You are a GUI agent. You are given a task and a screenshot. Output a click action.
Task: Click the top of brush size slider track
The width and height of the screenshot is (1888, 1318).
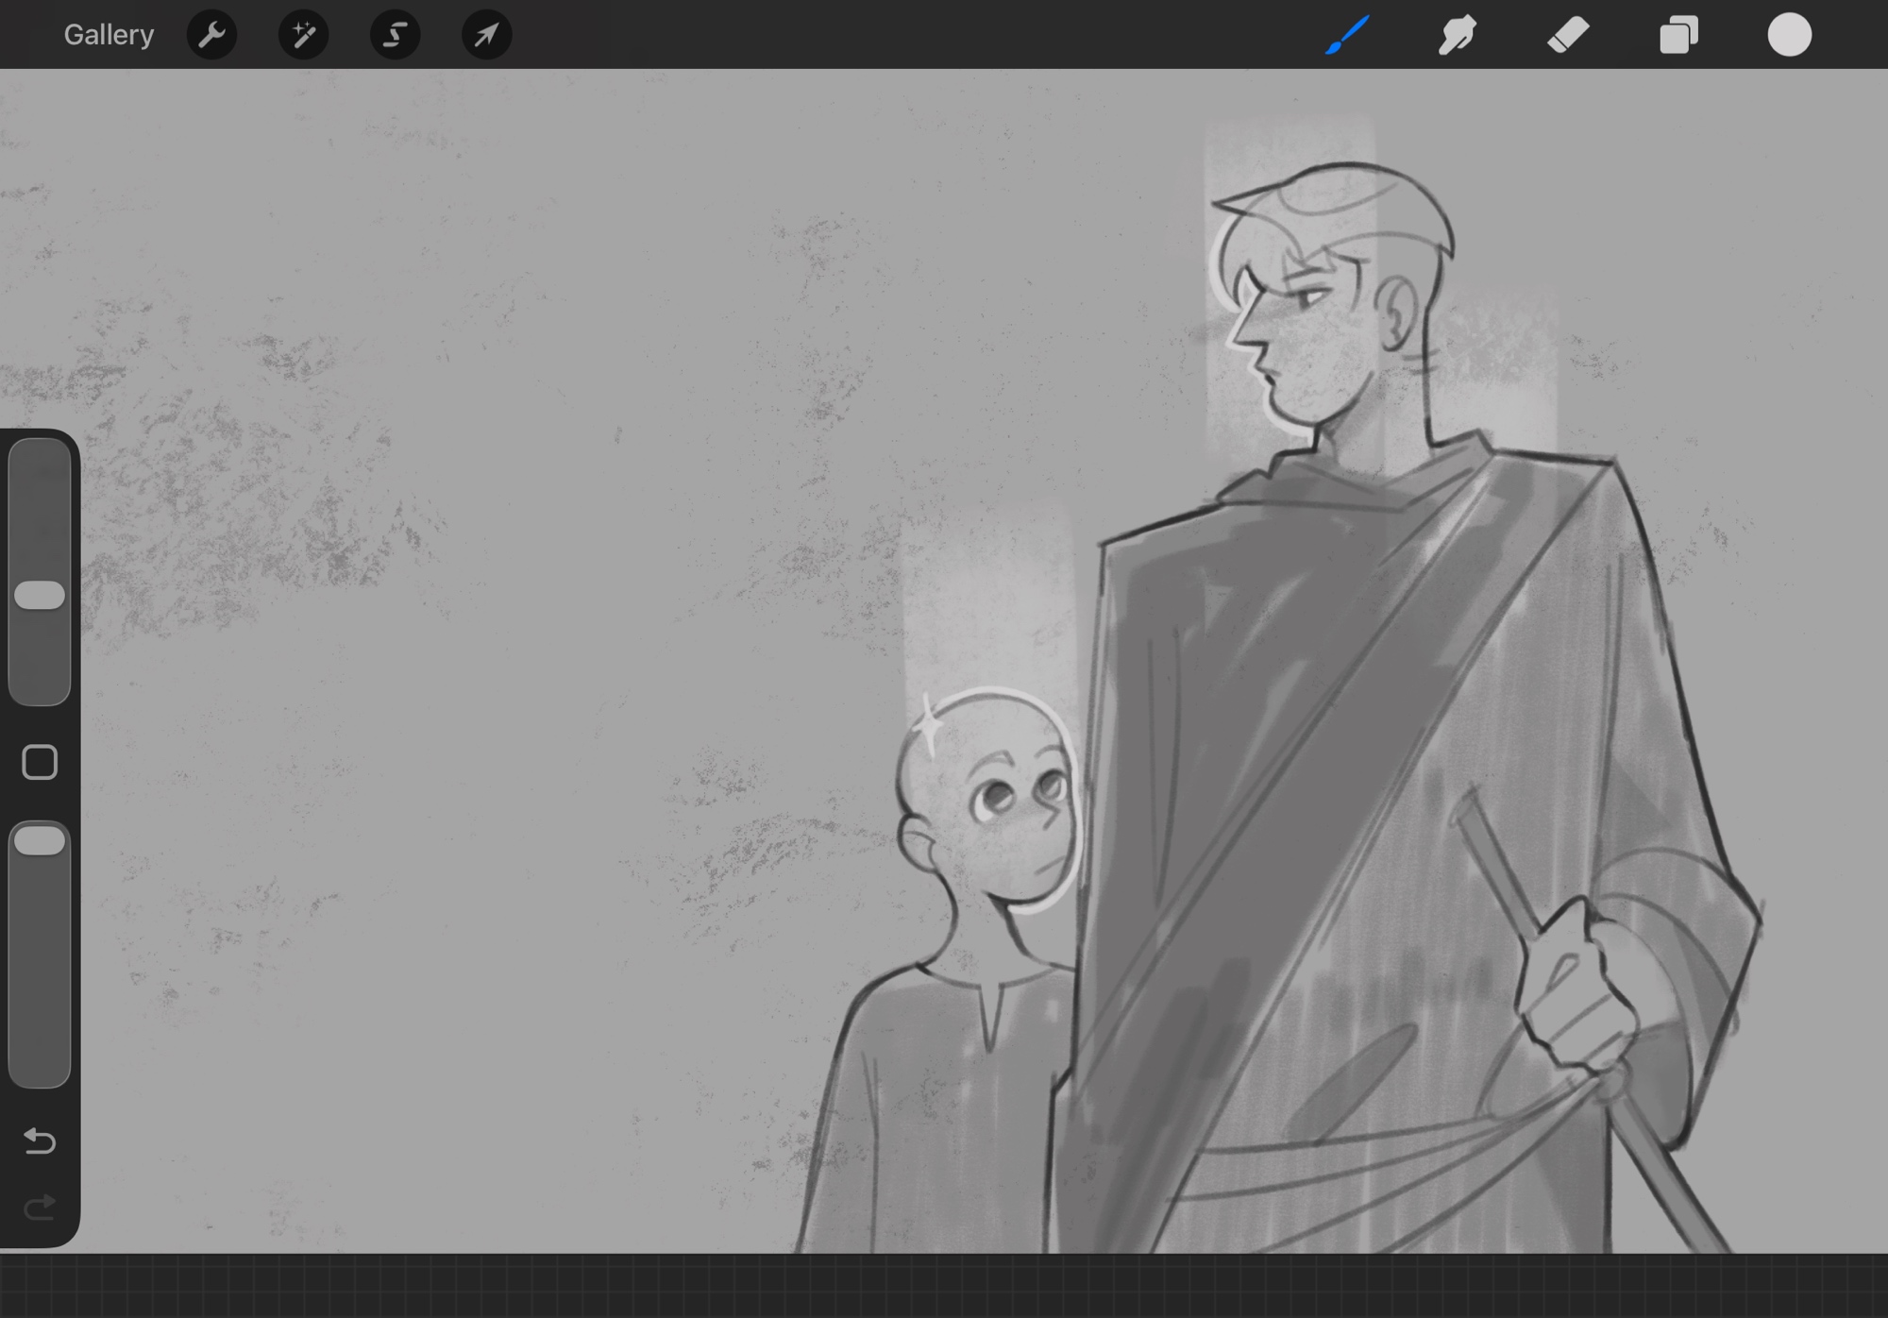(40, 458)
